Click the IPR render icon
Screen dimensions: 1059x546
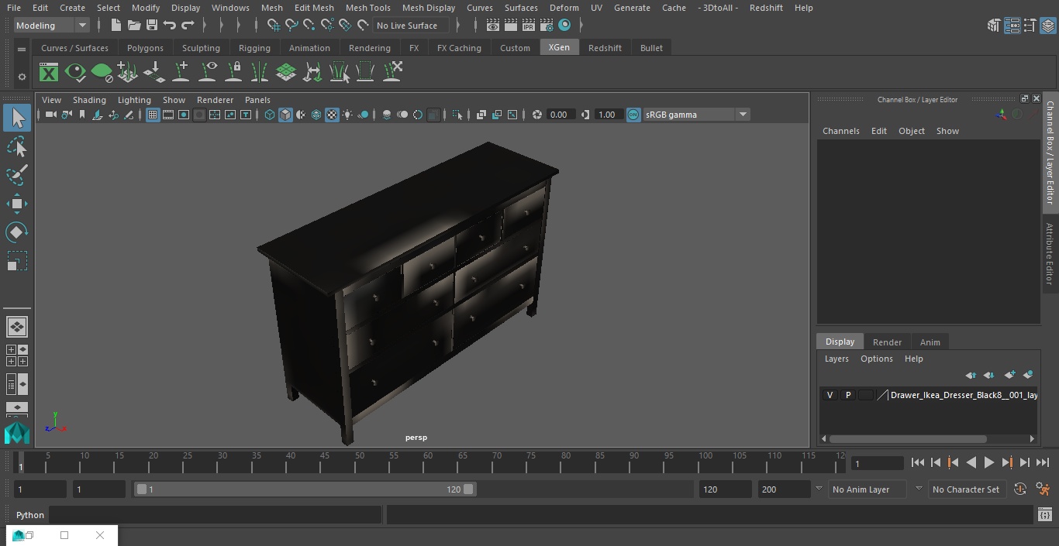tap(528, 26)
